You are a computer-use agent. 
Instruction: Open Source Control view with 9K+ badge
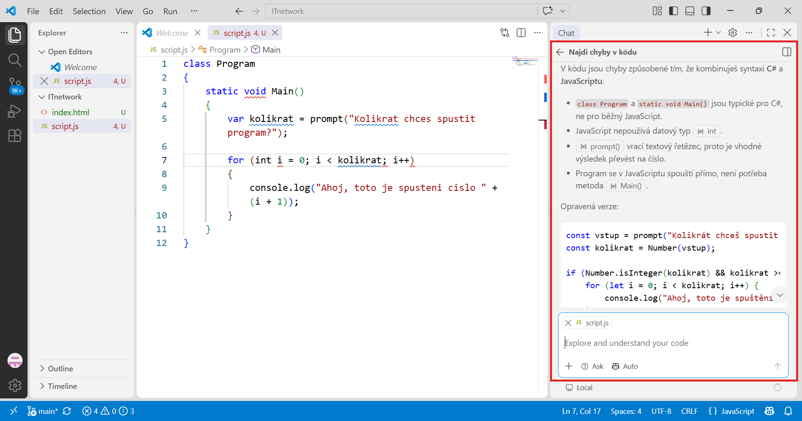tap(15, 86)
